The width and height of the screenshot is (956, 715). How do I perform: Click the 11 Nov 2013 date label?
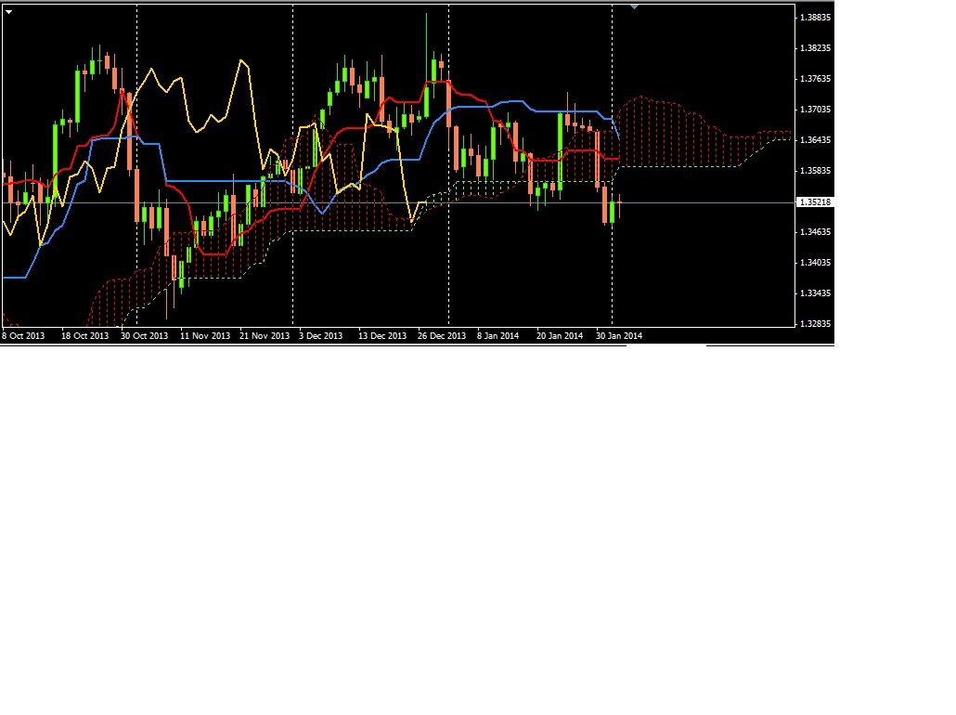[205, 335]
